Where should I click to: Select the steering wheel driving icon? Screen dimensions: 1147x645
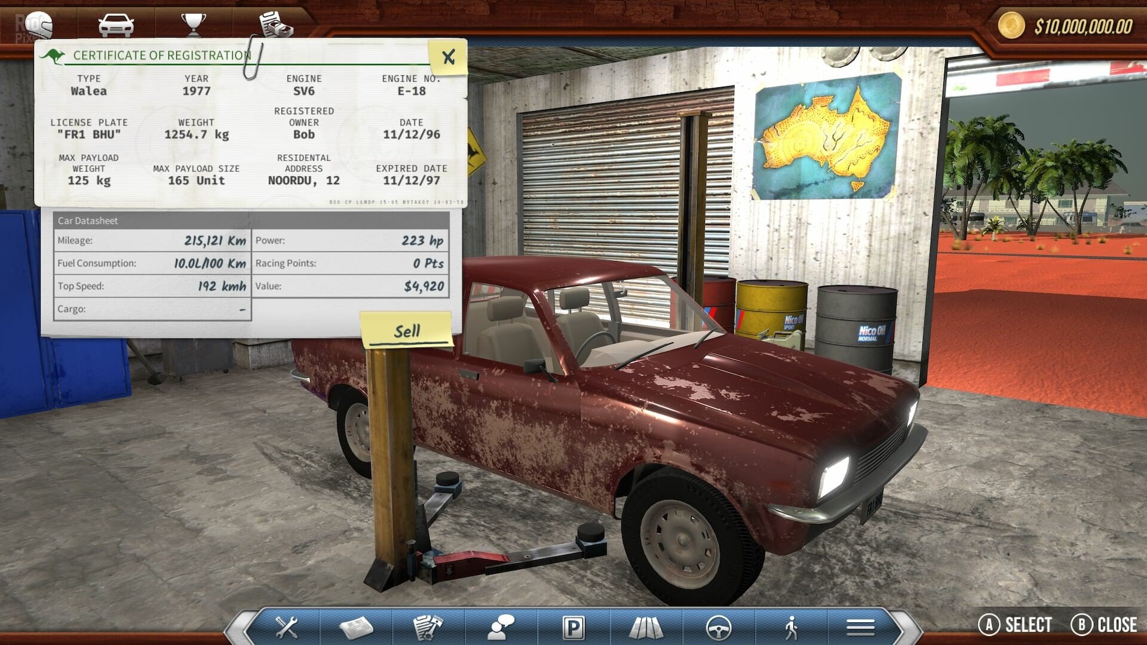click(x=718, y=626)
